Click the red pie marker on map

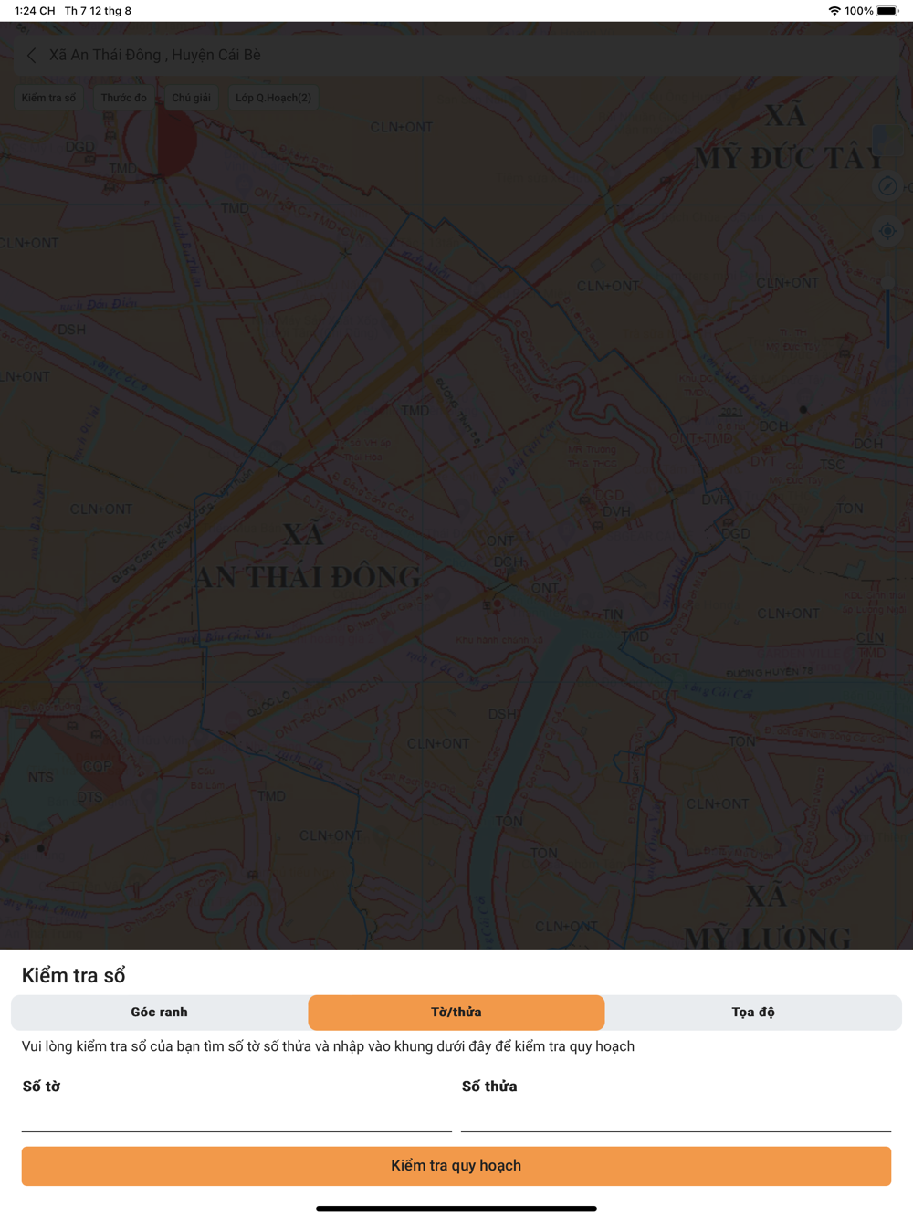tap(161, 140)
